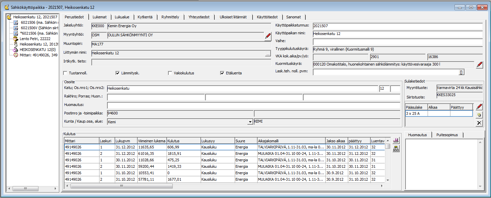The width and height of the screenshot is (491, 198).
Task: Select the fuse cell '3 x 25 A'
Action: pos(416,113)
